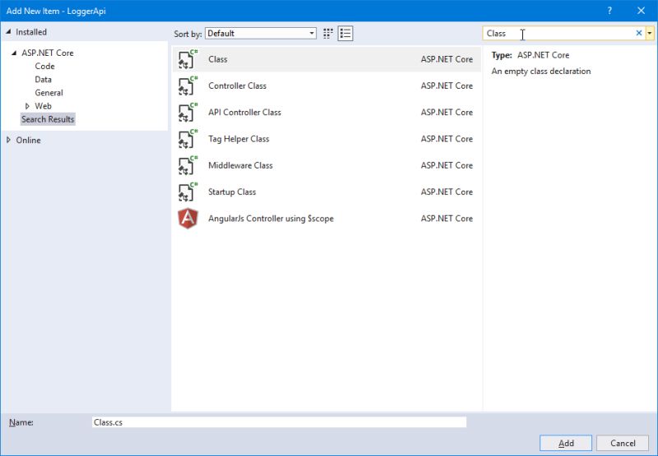Image resolution: width=658 pixels, height=456 pixels.
Task: Click the Cancel button
Action: pyautogui.click(x=623, y=443)
